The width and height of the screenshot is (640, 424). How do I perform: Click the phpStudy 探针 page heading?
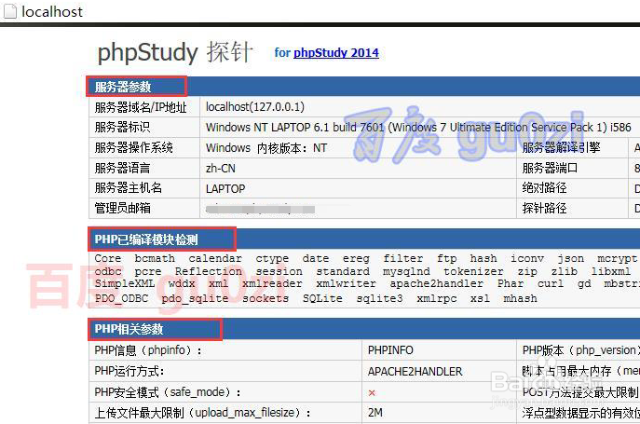pyautogui.click(x=175, y=52)
